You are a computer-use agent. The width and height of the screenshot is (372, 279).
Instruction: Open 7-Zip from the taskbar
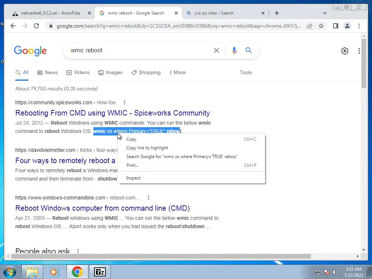click(100, 272)
